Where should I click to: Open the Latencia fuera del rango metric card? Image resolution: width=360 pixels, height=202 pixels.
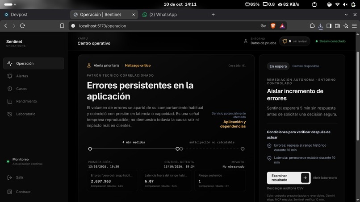click(166, 181)
